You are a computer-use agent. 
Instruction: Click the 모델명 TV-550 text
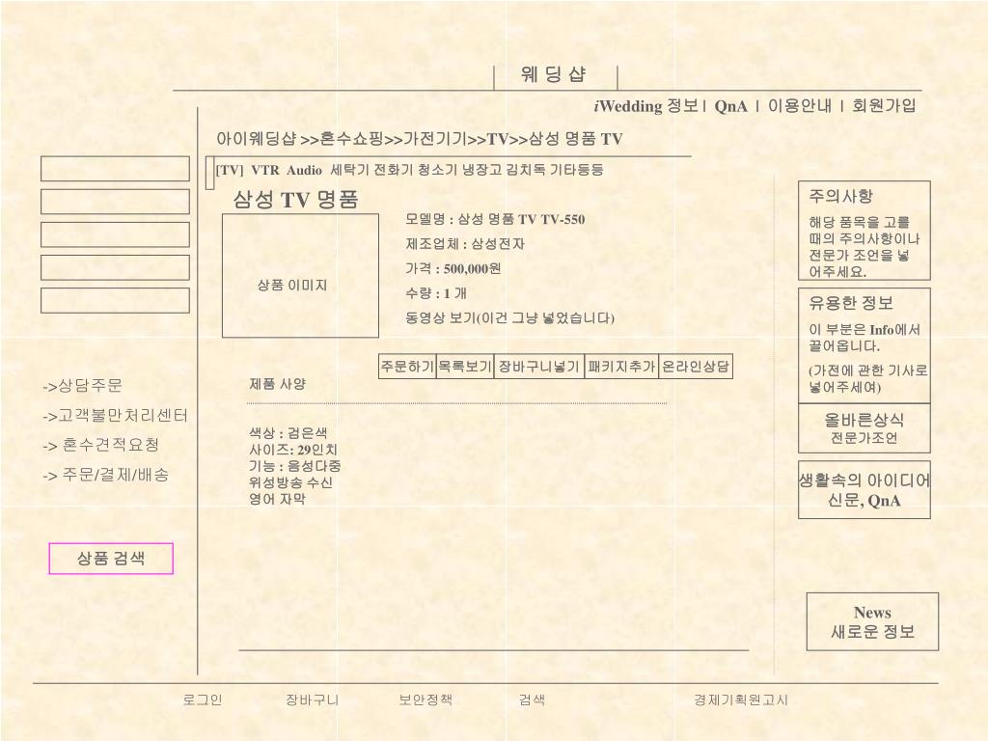tap(495, 219)
